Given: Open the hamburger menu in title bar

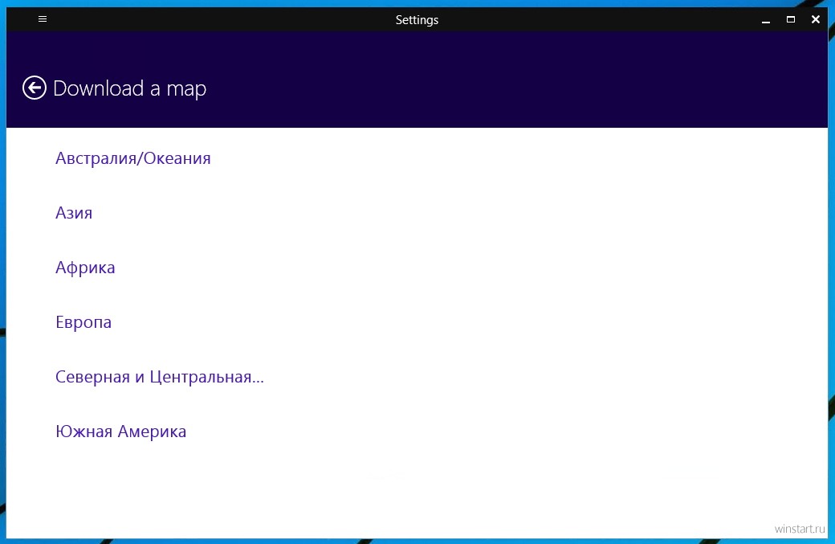Looking at the screenshot, I should tap(43, 19).
